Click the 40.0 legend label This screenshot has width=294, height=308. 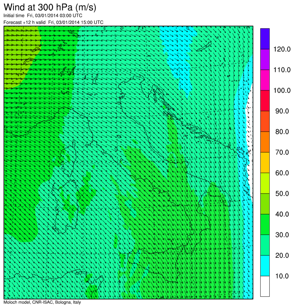pos(282,214)
